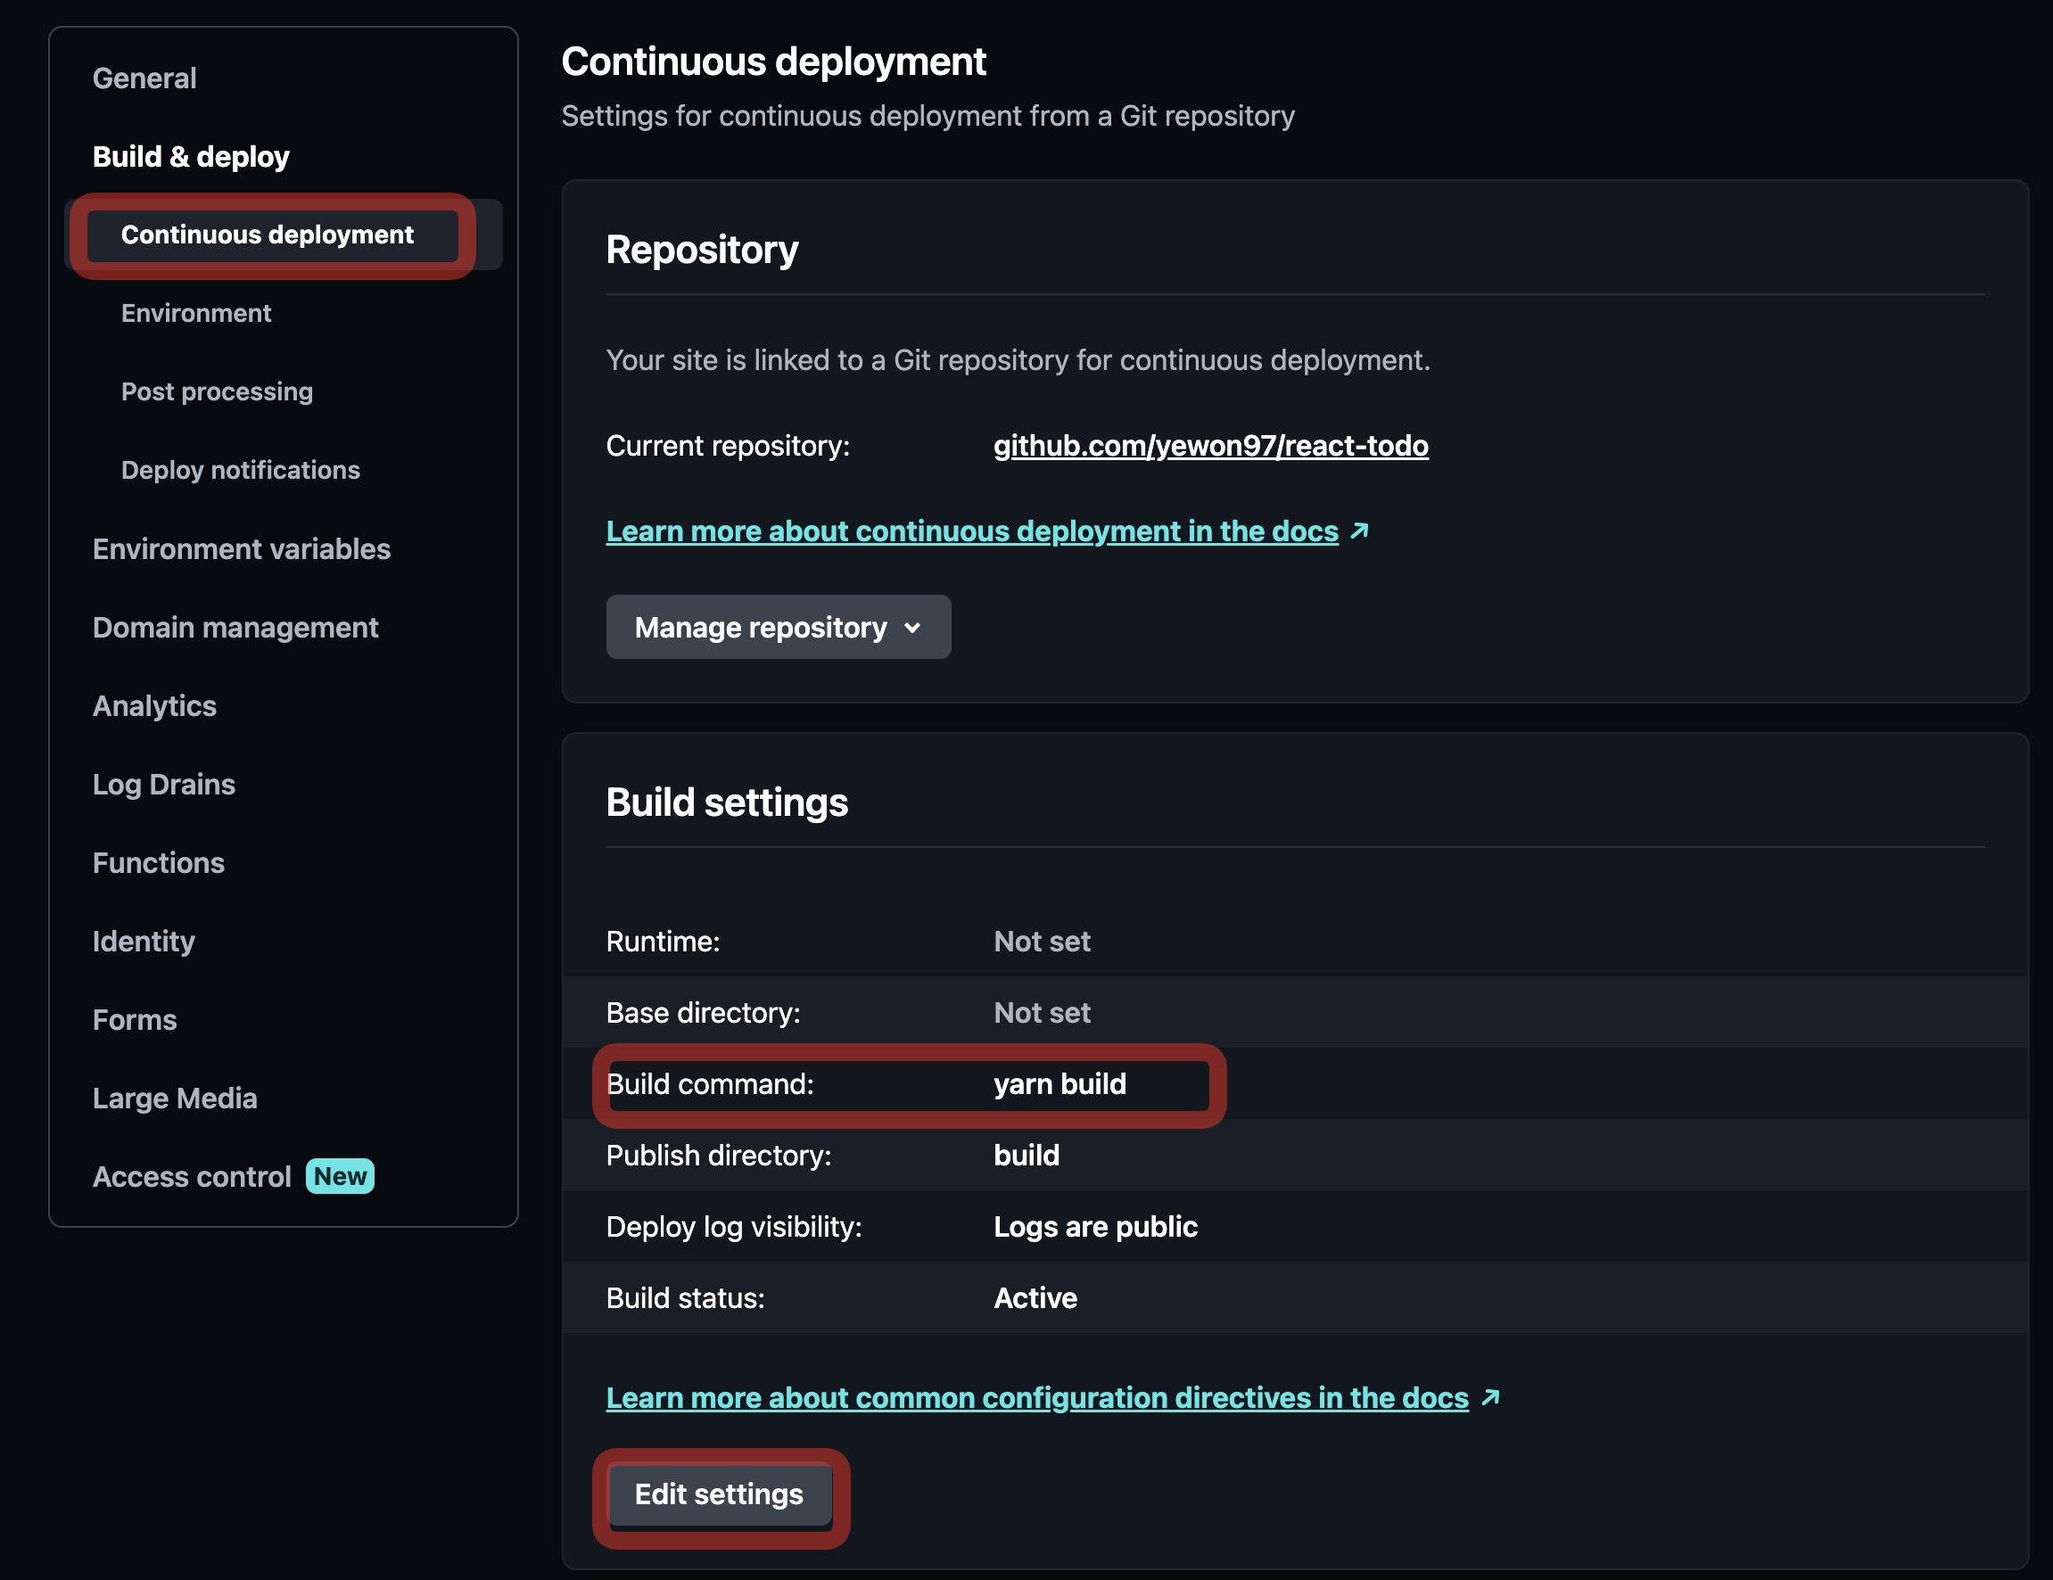This screenshot has height=1580, width=2053.
Task: Open Forms settings page
Action: 135,1020
